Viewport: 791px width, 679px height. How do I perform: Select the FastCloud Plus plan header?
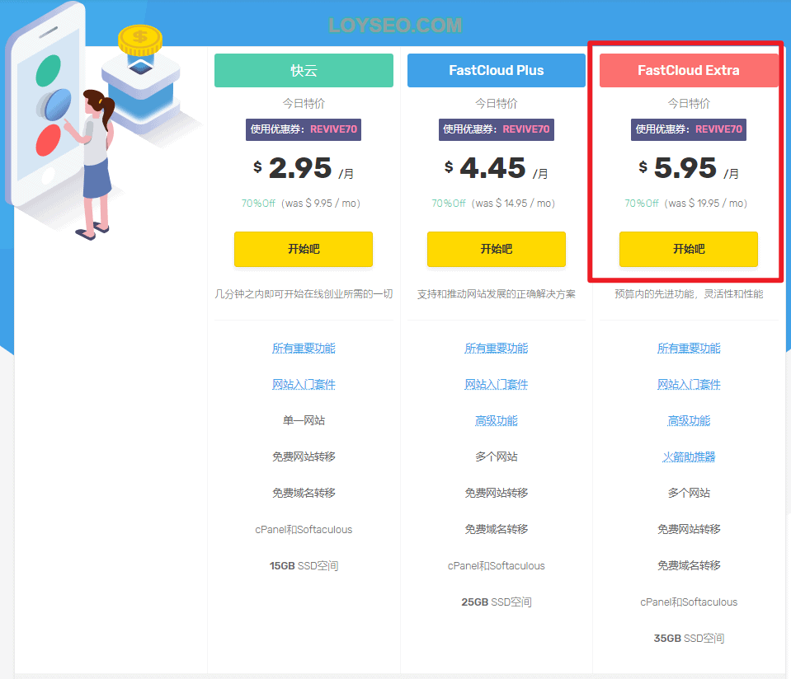pos(497,71)
